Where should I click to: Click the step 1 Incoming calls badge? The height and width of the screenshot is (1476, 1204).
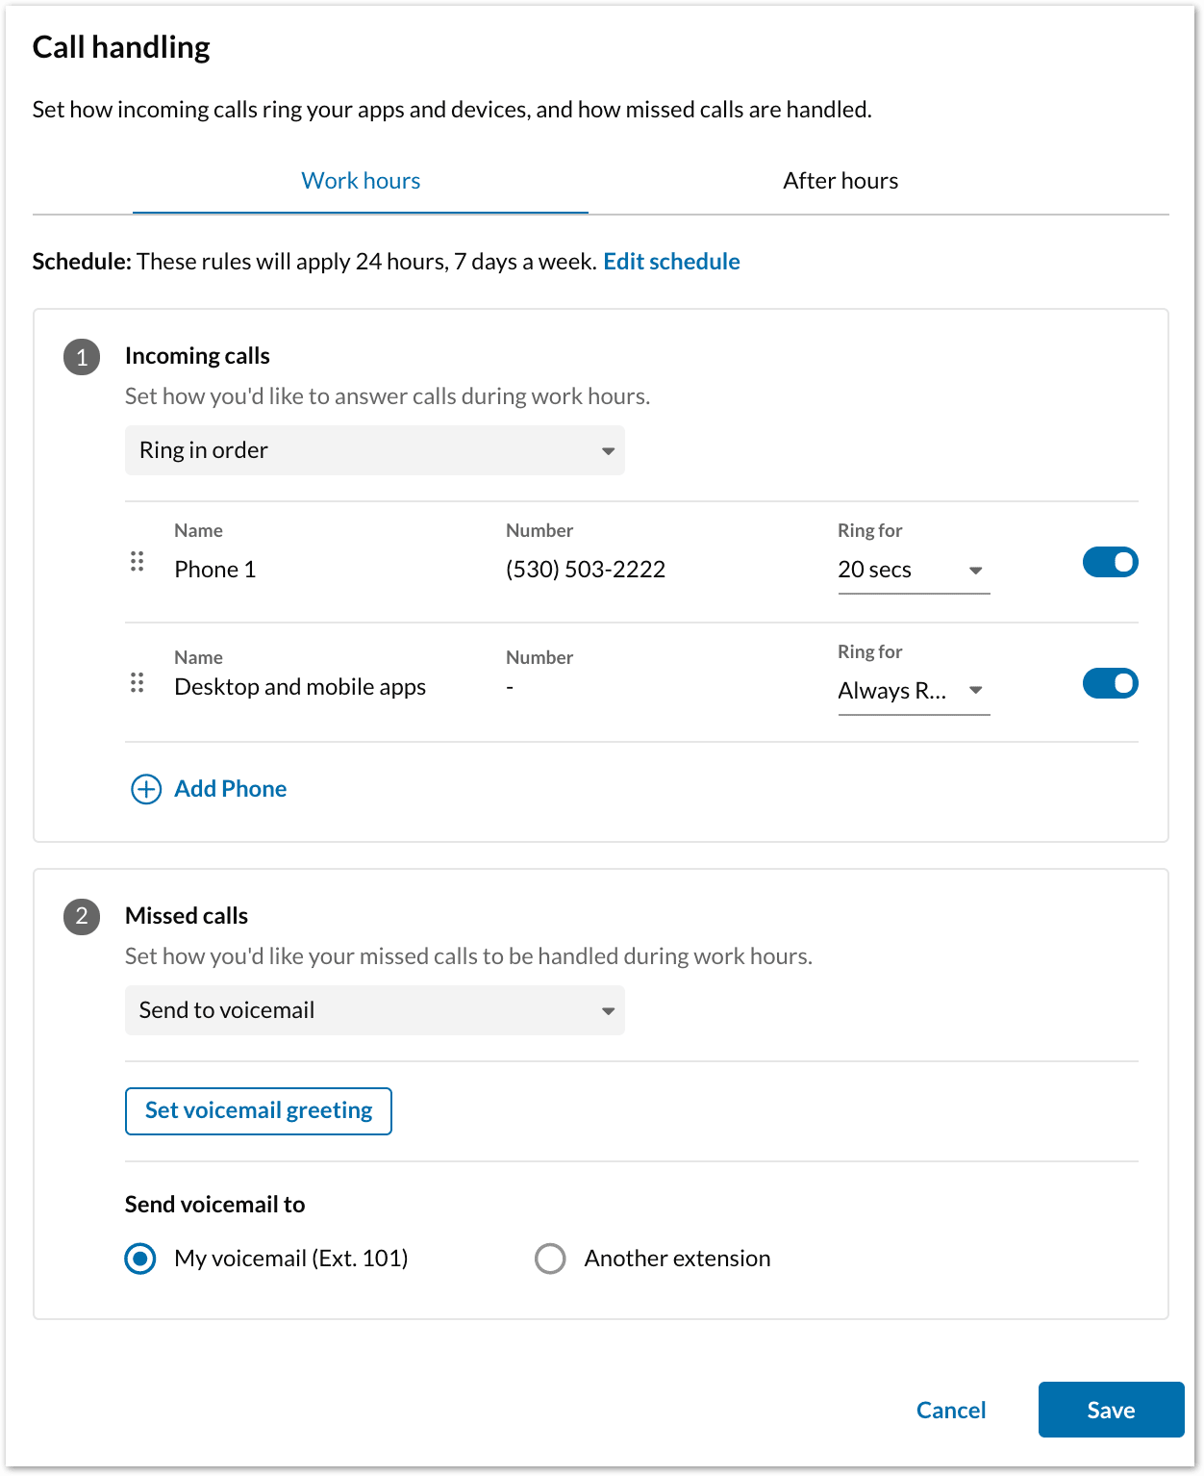(82, 356)
